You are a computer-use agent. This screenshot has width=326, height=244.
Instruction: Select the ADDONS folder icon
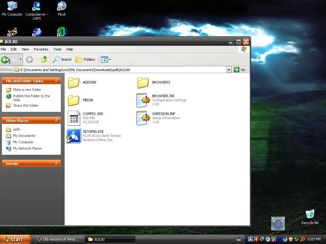(x=74, y=82)
